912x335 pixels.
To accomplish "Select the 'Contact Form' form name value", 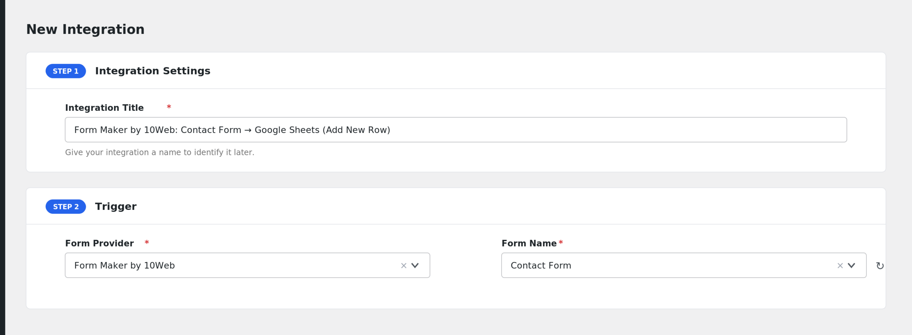I will pos(541,266).
